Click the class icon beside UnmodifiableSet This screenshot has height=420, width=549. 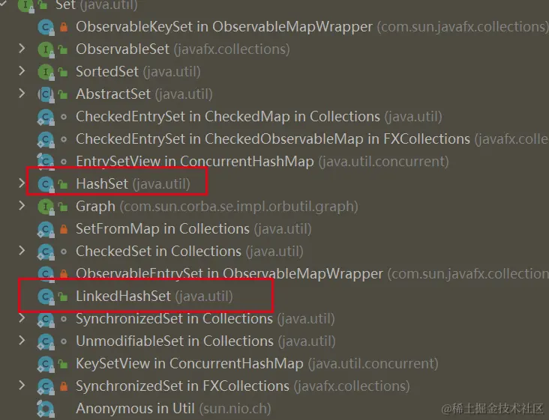pyautogui.click(x=46, y=341)
